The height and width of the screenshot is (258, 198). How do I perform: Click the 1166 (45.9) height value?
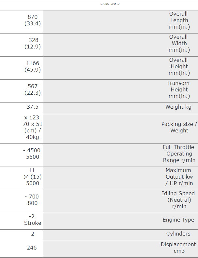coord(33,66)
